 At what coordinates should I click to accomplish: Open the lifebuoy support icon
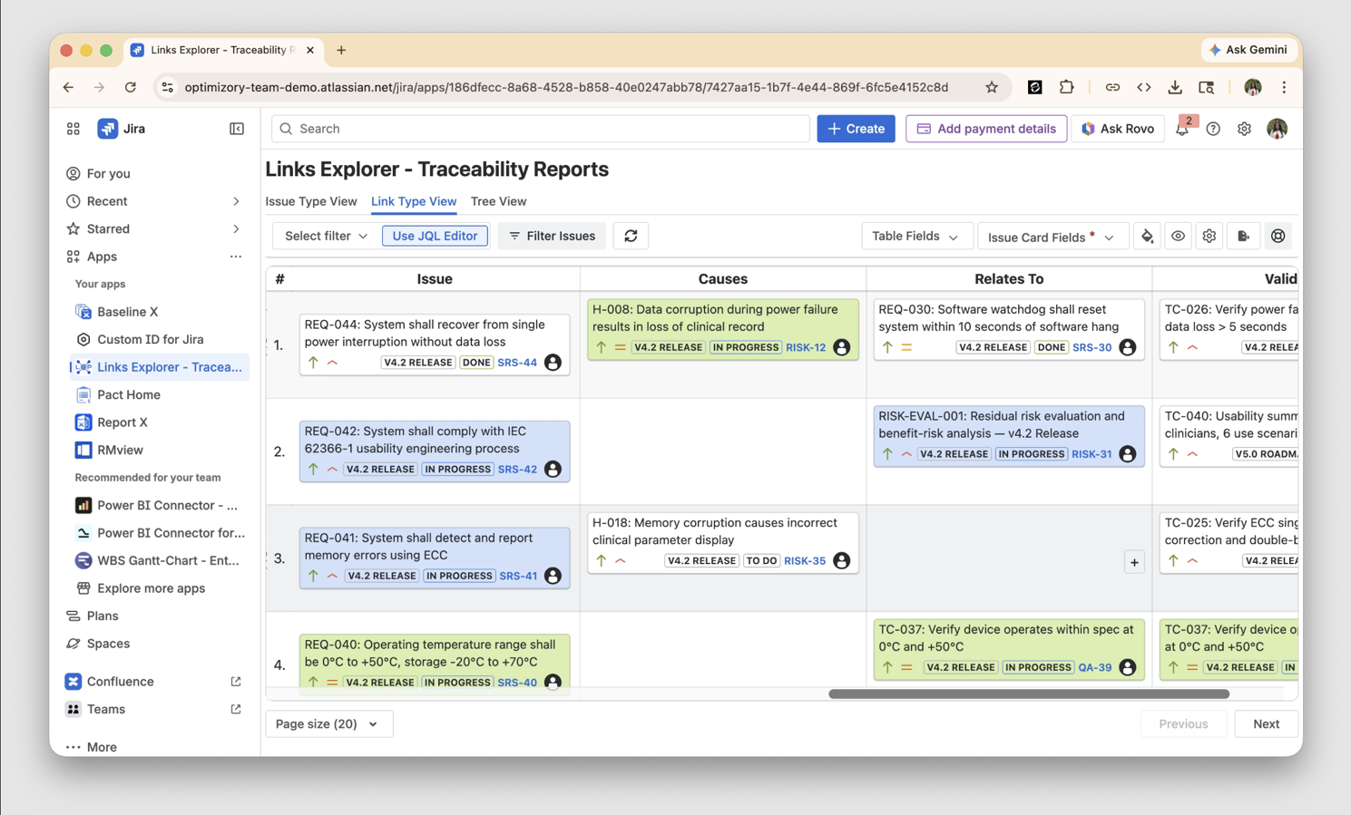[x=1278, y=237]
